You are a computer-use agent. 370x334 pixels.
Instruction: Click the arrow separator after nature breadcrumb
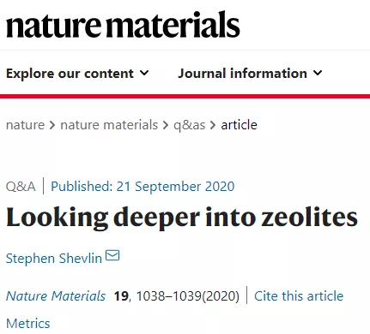click(52, 125)
